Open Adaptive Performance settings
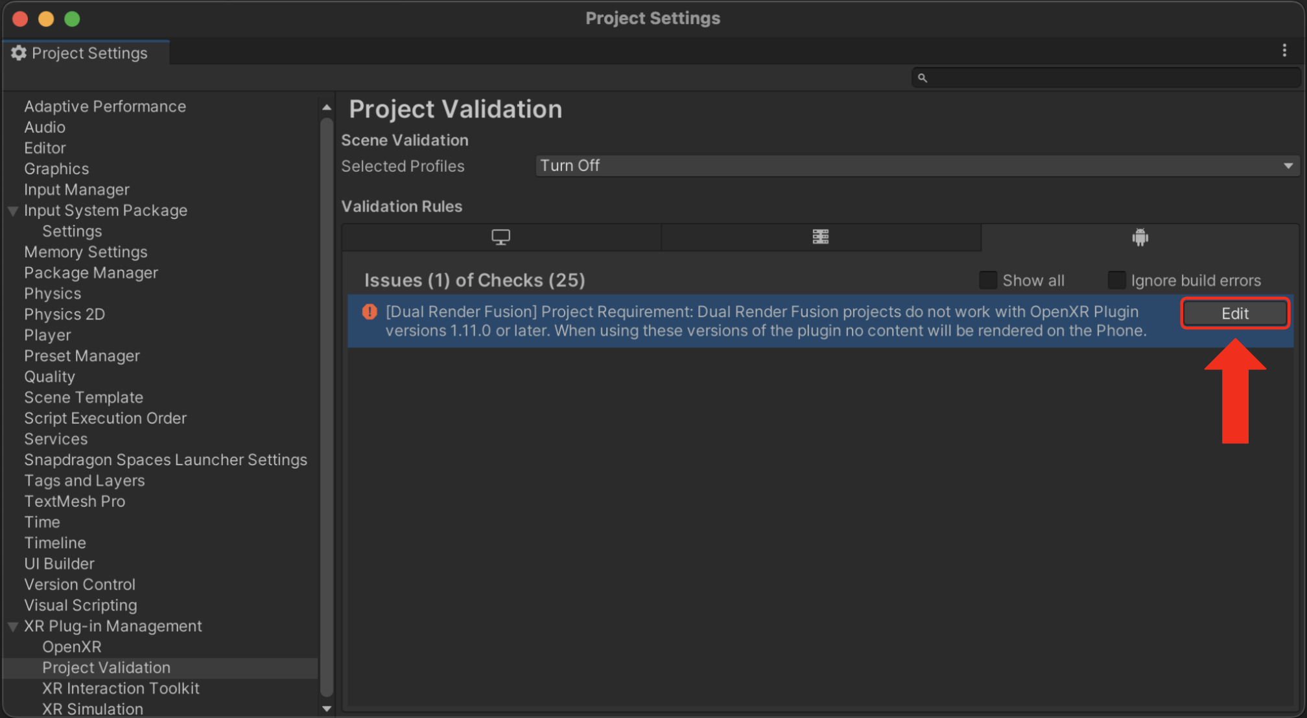 105,106
